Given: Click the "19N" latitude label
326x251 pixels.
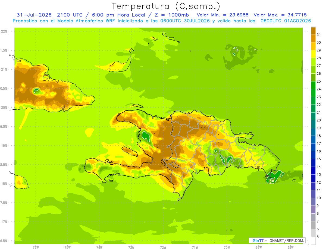Looking at the screenshot, I should pyautogui.click(x=4, y=145).
